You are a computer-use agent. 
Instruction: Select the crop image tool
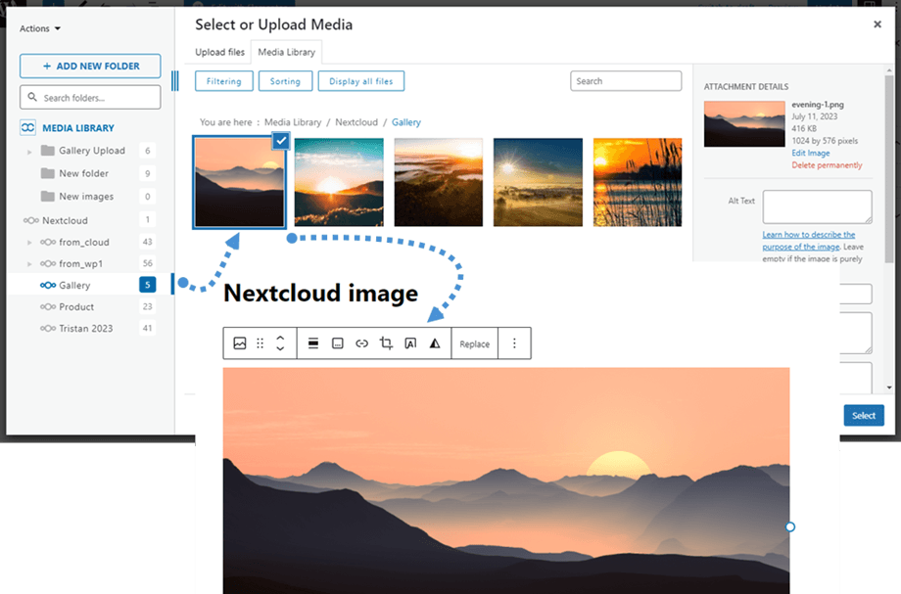(386, 343)
